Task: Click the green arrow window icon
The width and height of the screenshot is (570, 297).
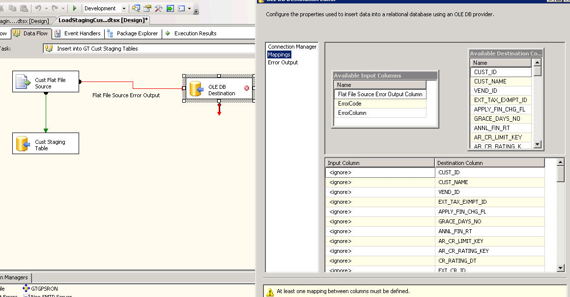Action: pyautogui.click(x=170, y=8)
